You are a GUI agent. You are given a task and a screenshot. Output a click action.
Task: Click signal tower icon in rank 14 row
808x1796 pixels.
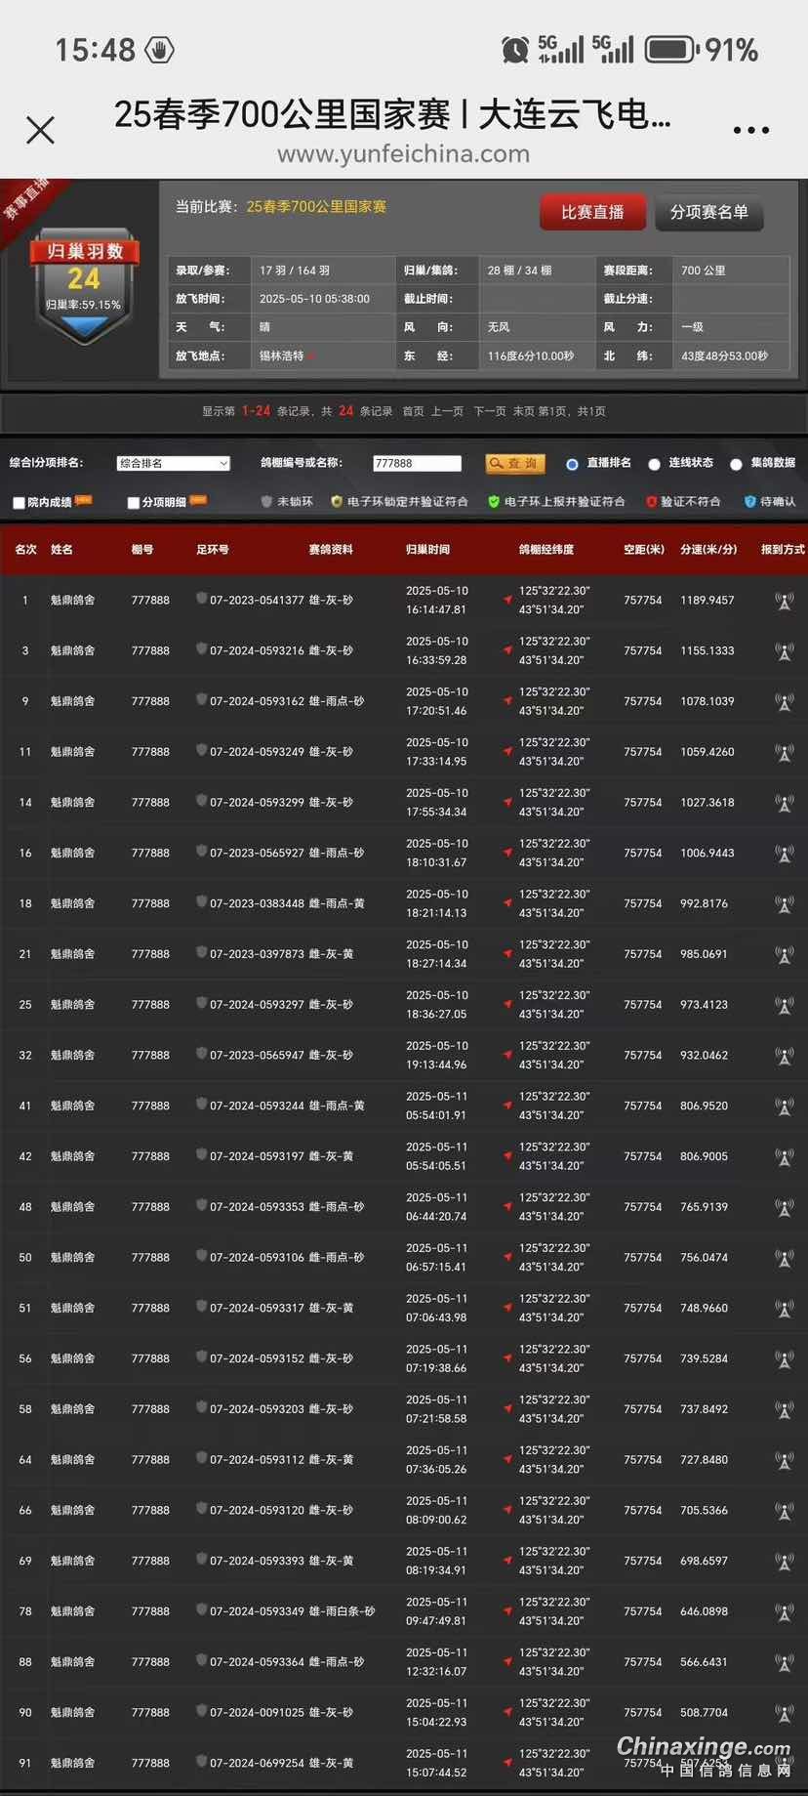tap(784, 803)
